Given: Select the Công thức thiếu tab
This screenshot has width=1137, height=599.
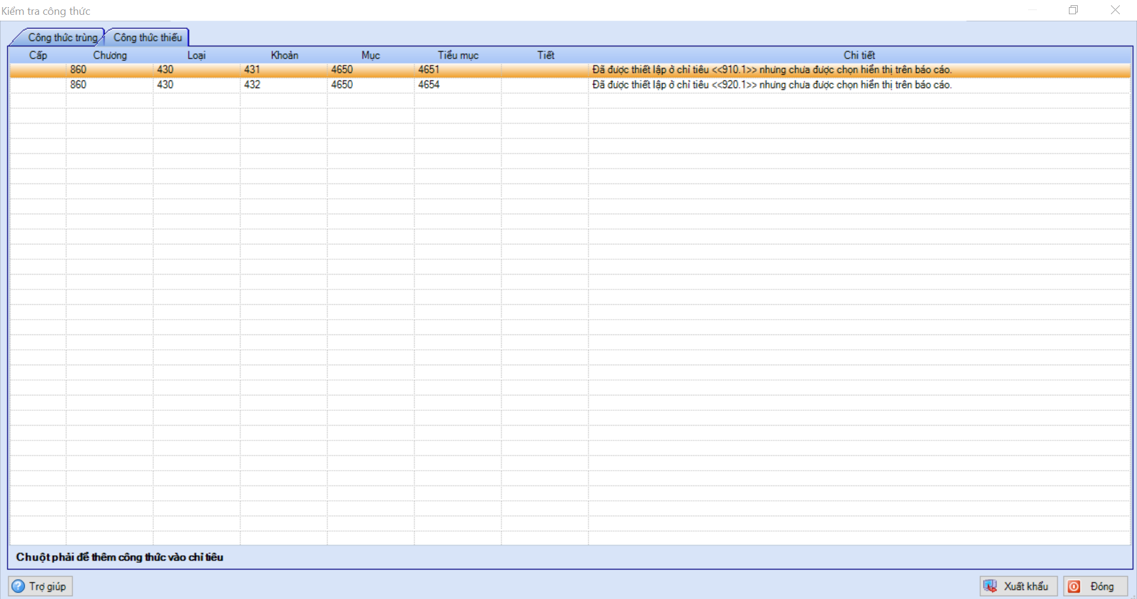Looking at the screenshot, I should coord(147,37).
